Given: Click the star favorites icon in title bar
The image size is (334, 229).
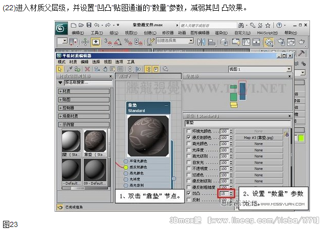Looking at the screenshot, I should (x=268, y=26).
